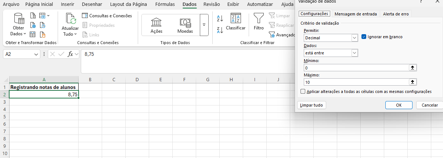This screenshot has height=158, width=443.
Task: Click the Limpar tudo button
Action: 311,105
